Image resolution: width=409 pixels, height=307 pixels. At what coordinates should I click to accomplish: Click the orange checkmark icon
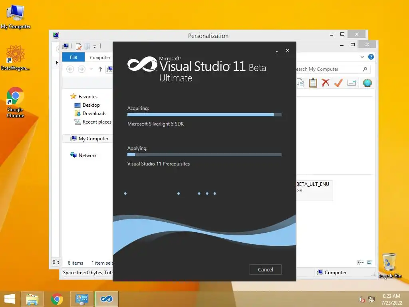(338, 83)
